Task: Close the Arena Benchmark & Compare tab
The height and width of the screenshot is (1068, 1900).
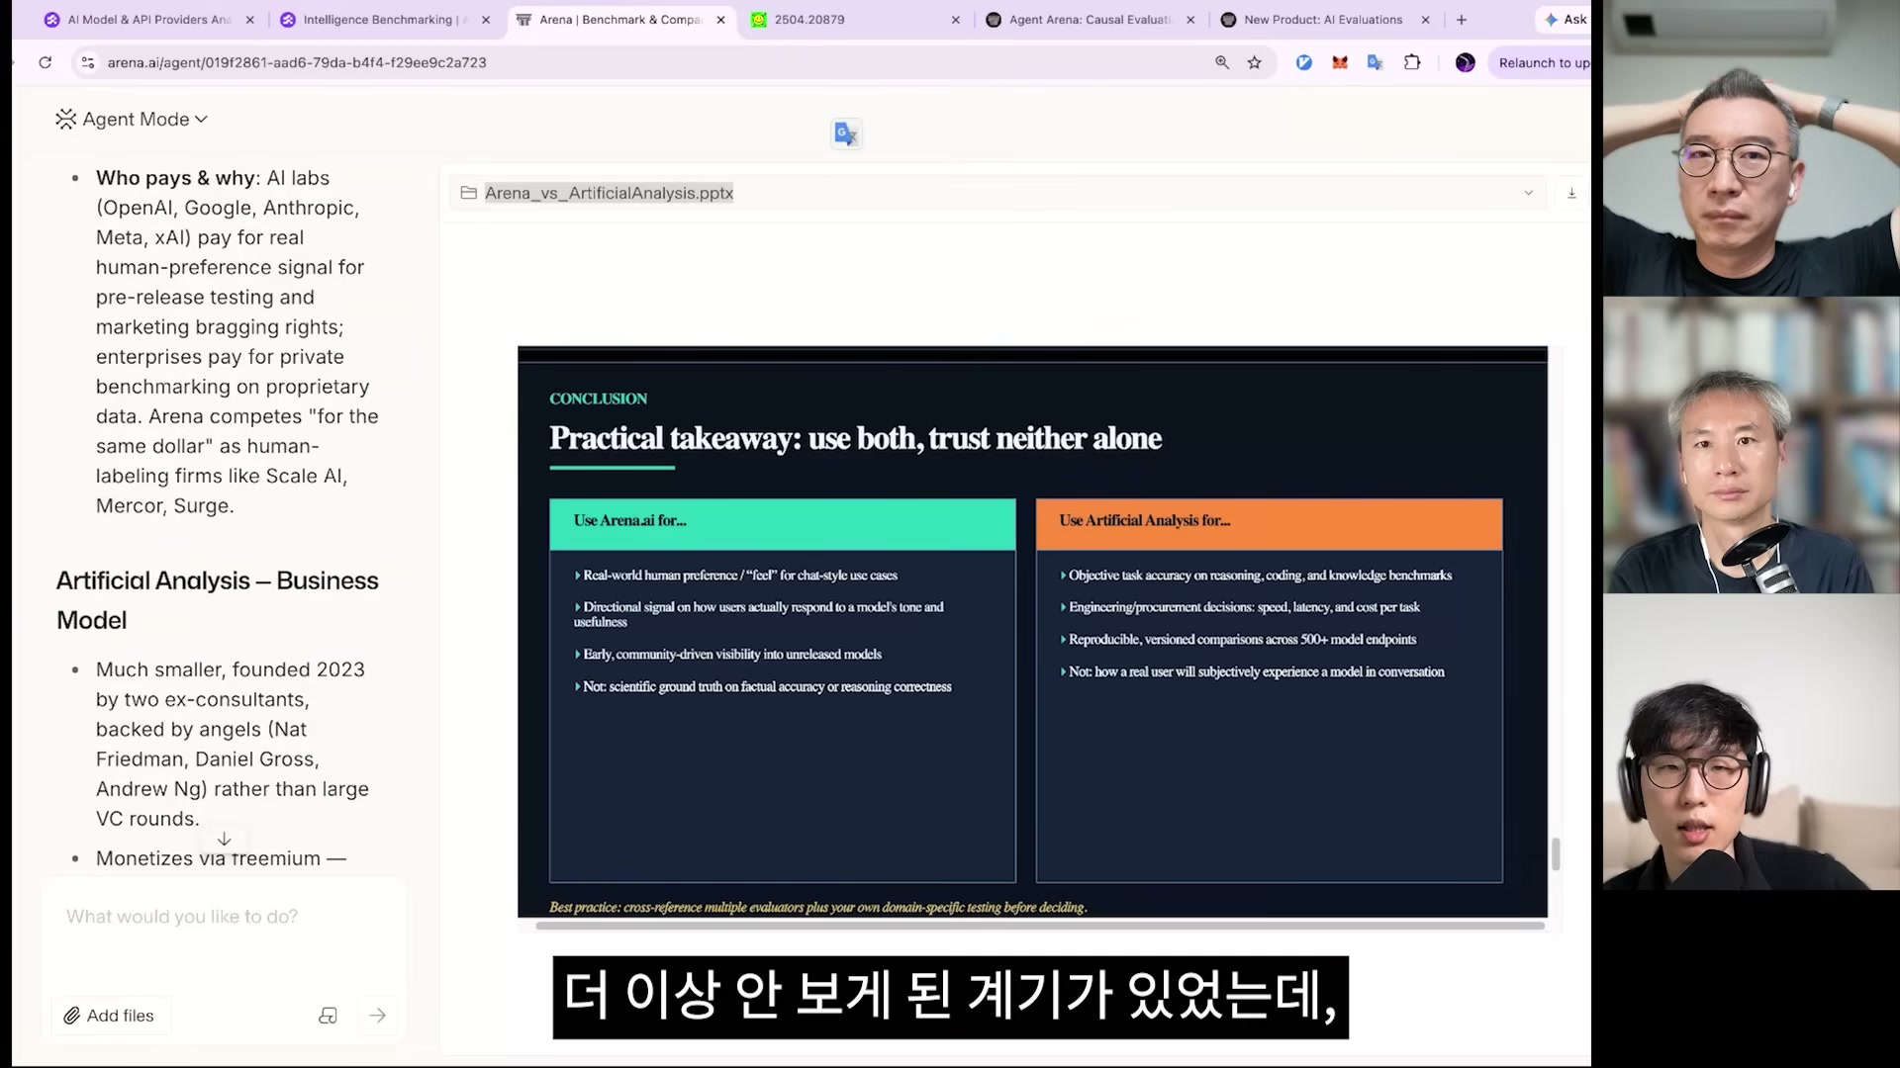Action: point(720,20)
